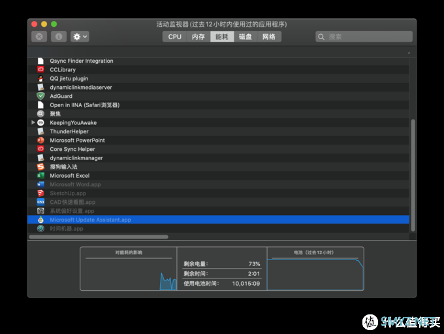Screen dimensions: 444x334
Task: Select the Microsoft Update Assistant.app name
Action: (x=90, y=220)
